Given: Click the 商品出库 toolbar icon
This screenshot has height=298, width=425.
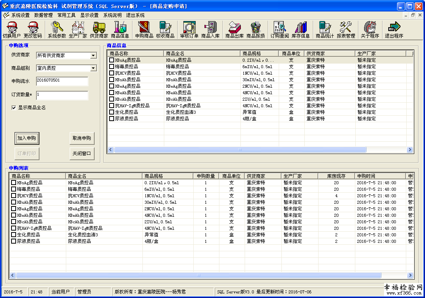Looking at the screenshot, I should click(234, 30).
